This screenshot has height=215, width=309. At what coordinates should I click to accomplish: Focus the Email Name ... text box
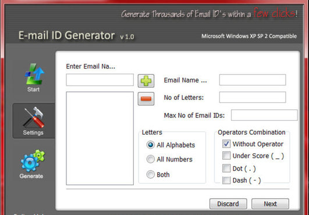253,80
